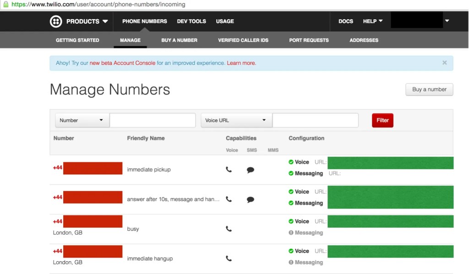Click Voice URL value for busy row
The height and width of the screenshot is (274, 469).
390,221
